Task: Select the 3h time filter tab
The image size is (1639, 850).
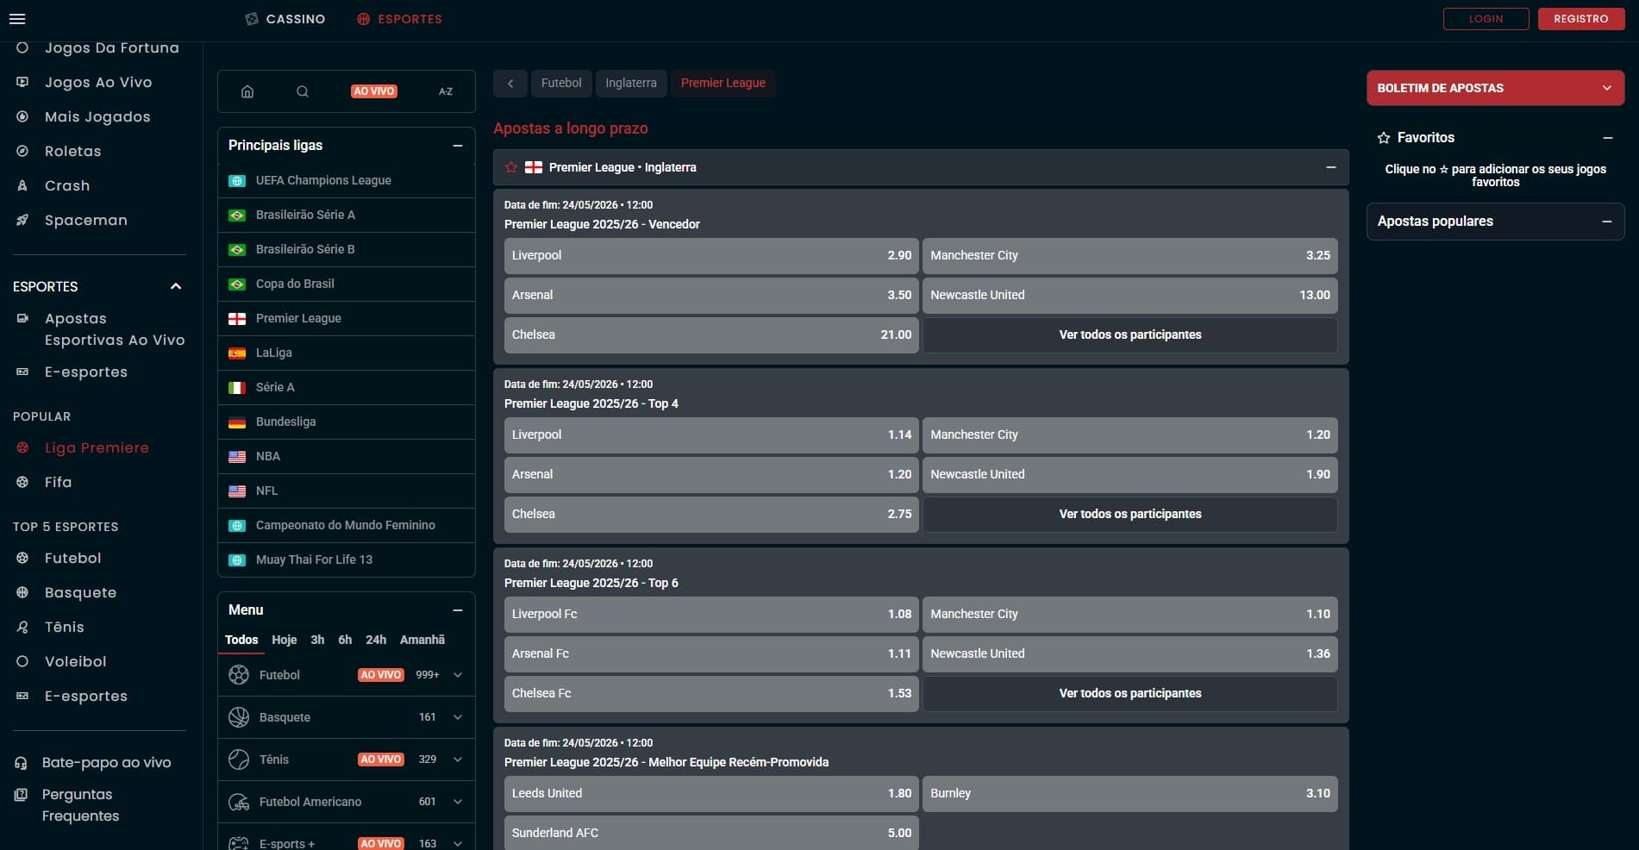Action: tap(317, 640)
